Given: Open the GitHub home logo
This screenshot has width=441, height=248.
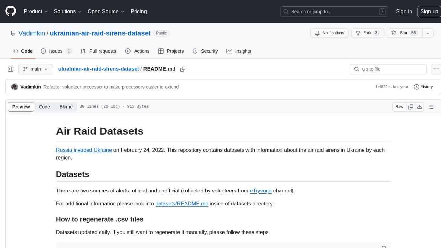Looking at the screenshot, I should [x=10, y=11].
